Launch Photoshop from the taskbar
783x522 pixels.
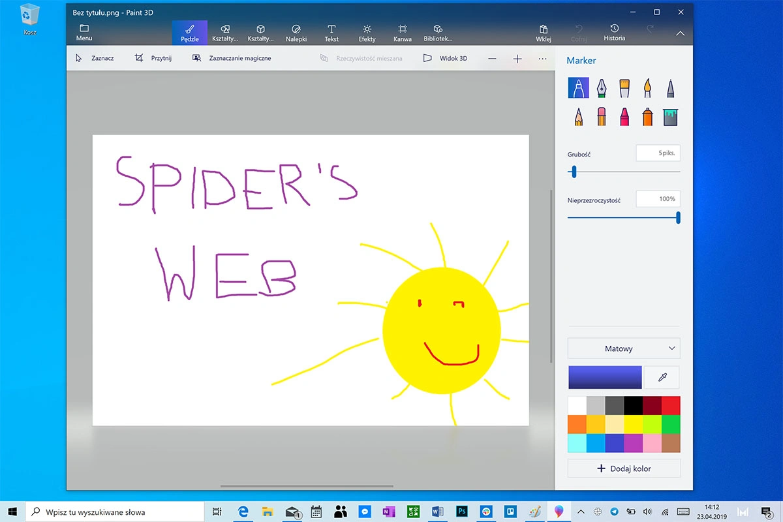(x=461, y=512)
